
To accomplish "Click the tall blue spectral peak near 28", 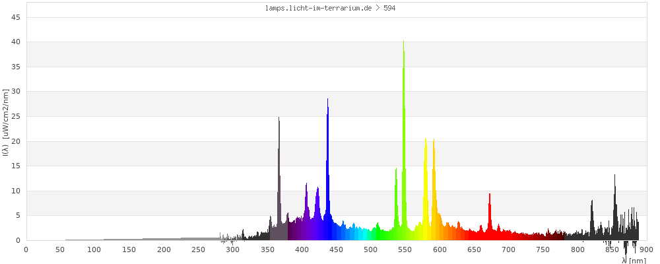I will pos(327,168).
